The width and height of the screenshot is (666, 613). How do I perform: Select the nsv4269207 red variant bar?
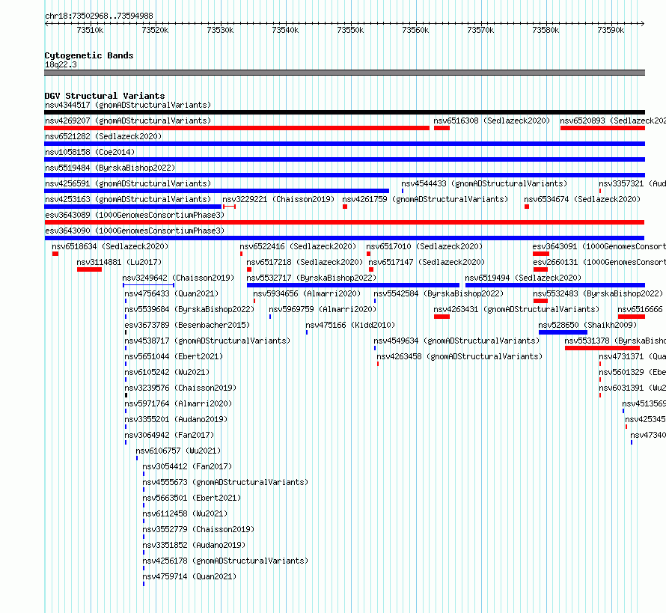pyautogui.click(x=236, y=128)
